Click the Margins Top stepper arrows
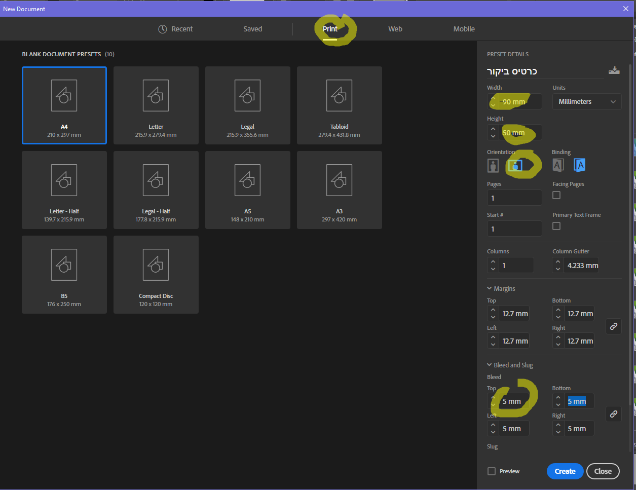 [x=493, y=314]
